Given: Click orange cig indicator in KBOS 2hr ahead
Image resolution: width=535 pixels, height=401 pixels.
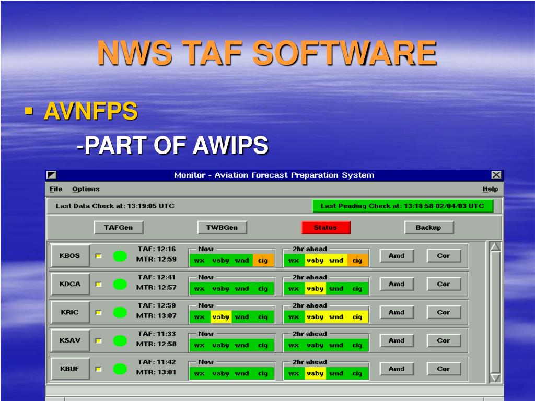Looking at the screenshot, I should point(357,261).
